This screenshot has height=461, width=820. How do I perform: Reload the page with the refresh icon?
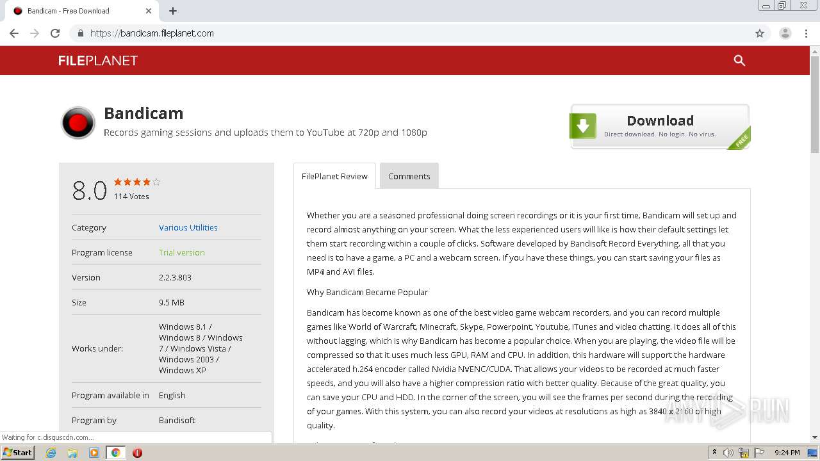[x=55, y=33]
